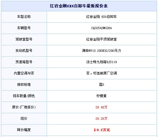Click the price drop text 0.2万元
Image resolution: width=158 pixels, height=137 pixels.
103,130
